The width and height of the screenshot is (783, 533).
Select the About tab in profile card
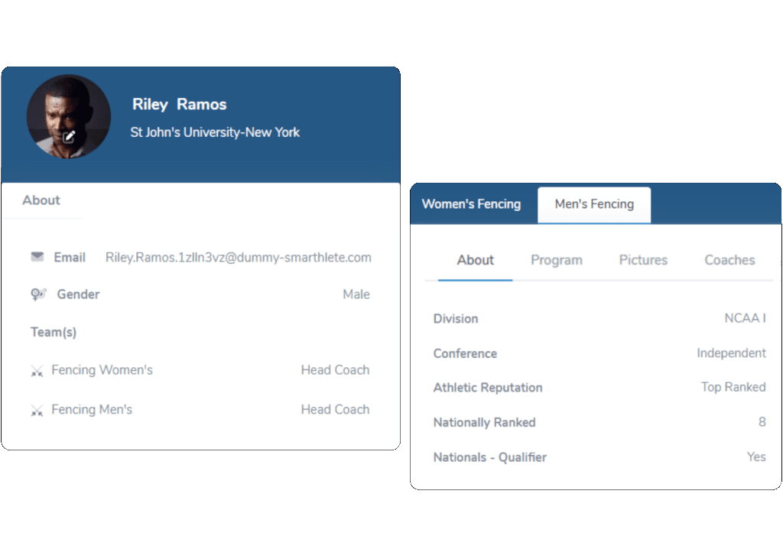[41, 200]
